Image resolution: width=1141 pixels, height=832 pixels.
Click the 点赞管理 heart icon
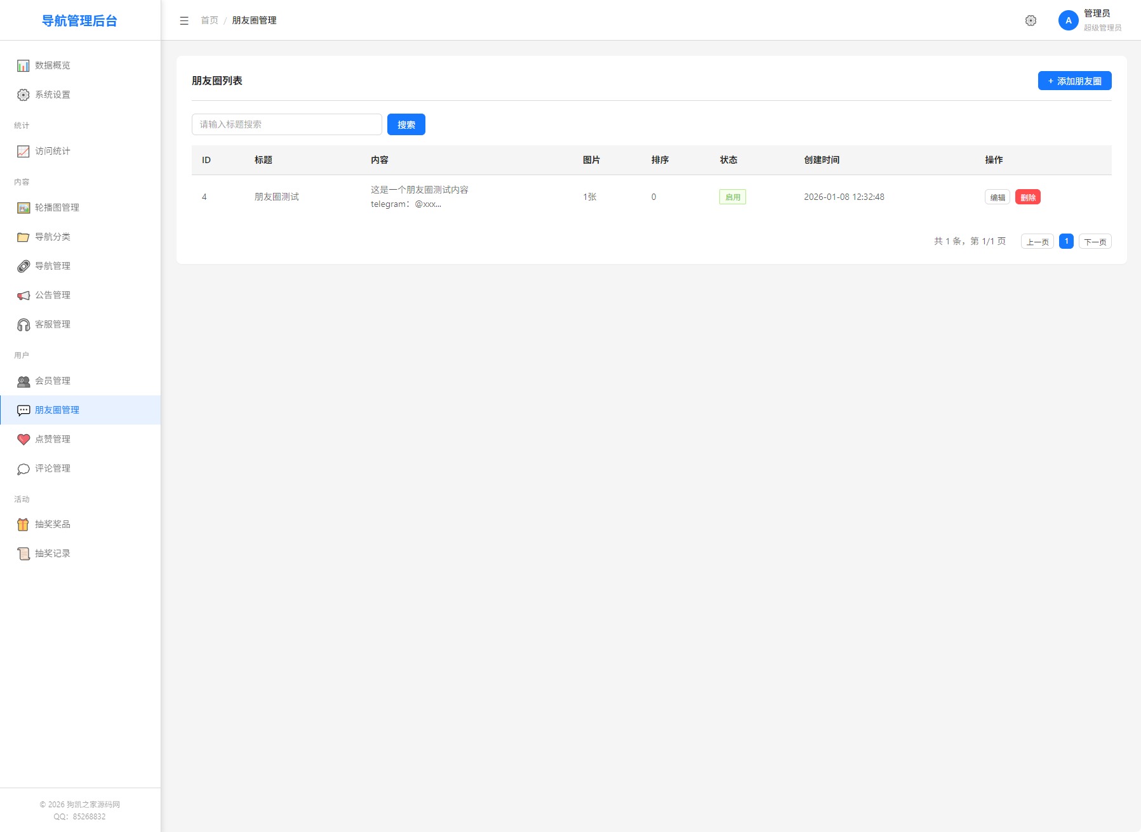23,439
